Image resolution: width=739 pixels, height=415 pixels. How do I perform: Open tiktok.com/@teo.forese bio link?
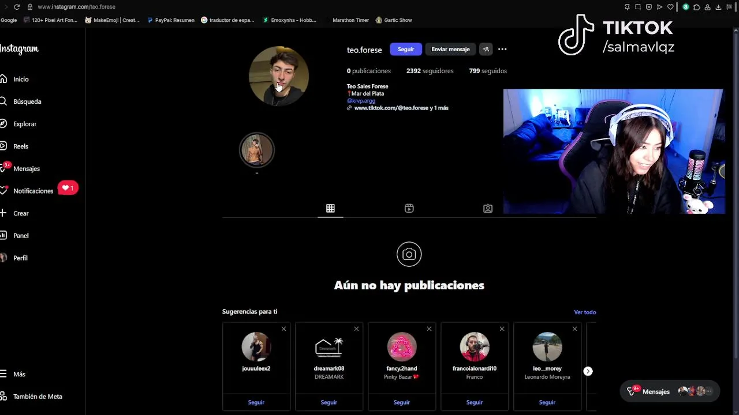coord(401,108)
